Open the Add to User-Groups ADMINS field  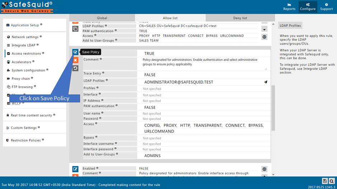click(204, 156)
